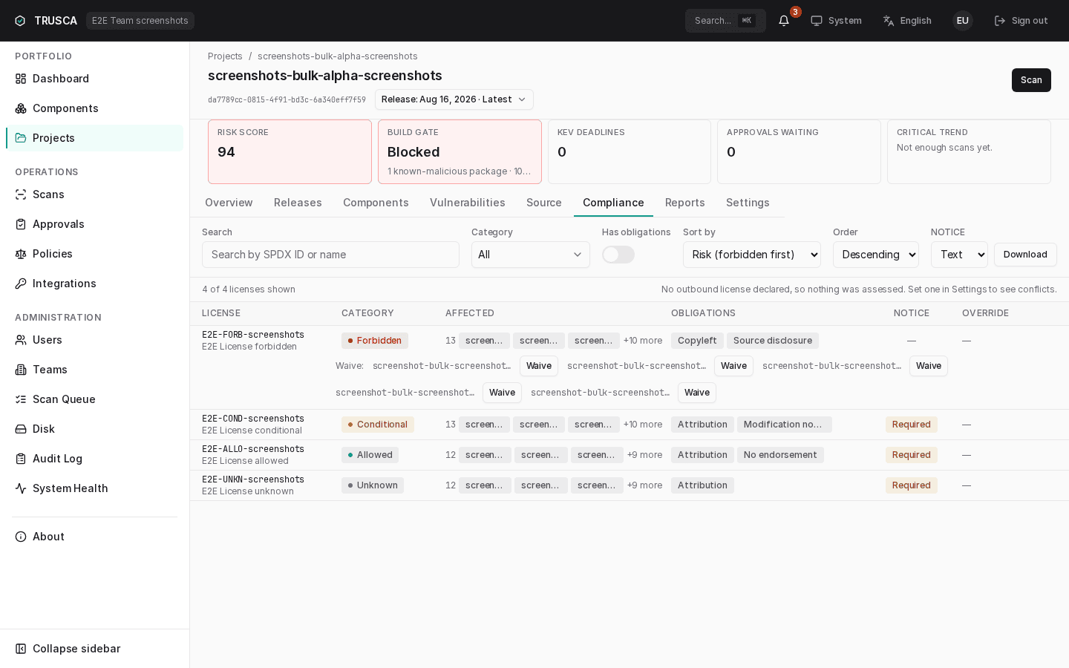1069x668 pixels.
Task: Click the Dashboard sidebar icon
Action: pyautogui.click(x=21, y=79)
